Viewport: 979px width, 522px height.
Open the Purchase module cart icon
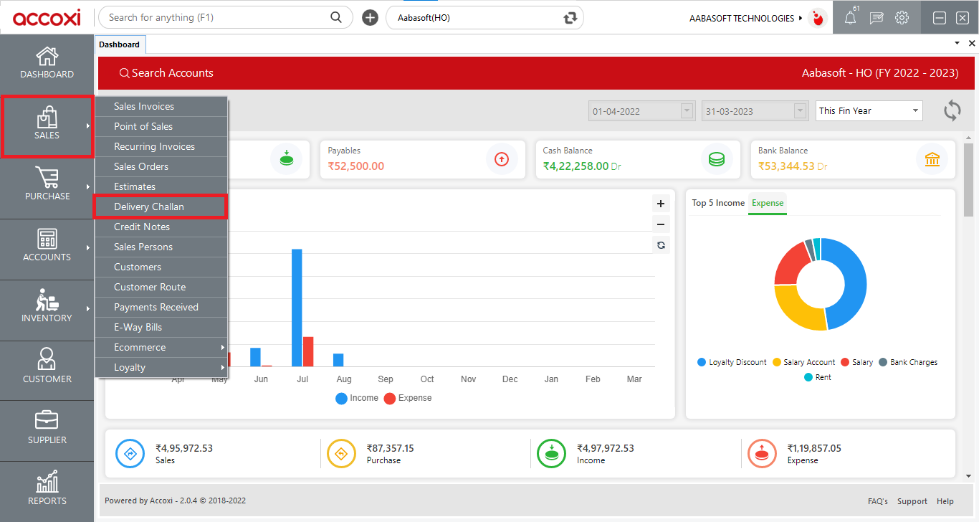pos(47,178)
